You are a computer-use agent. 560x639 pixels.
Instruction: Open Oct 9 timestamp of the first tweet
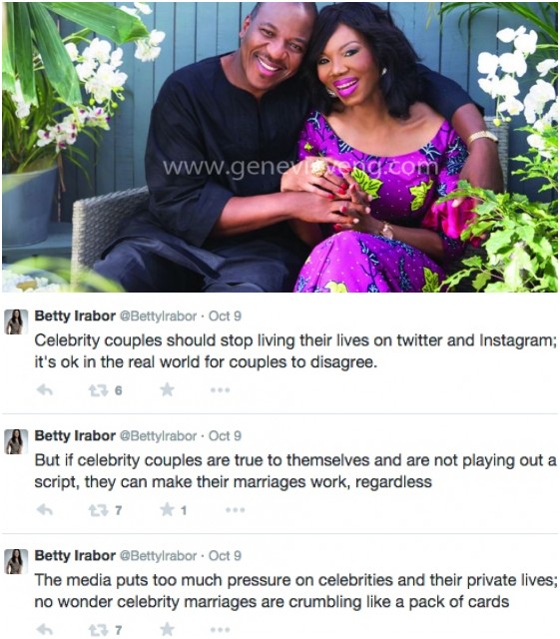pos(225,316)
